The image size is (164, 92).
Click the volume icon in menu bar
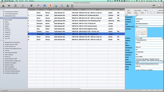point(144,1)
